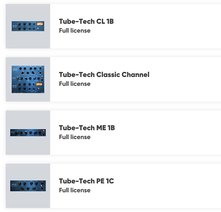The width and height of the screenshot is (221, 212).
Task: Click the Tube-Tech PE 1C plugin thumbnail
Action: [x=28, y=185]
